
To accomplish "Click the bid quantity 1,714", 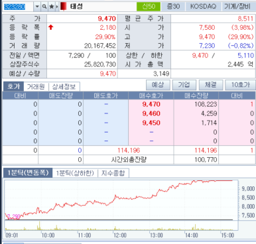I will tap(209, 123).
